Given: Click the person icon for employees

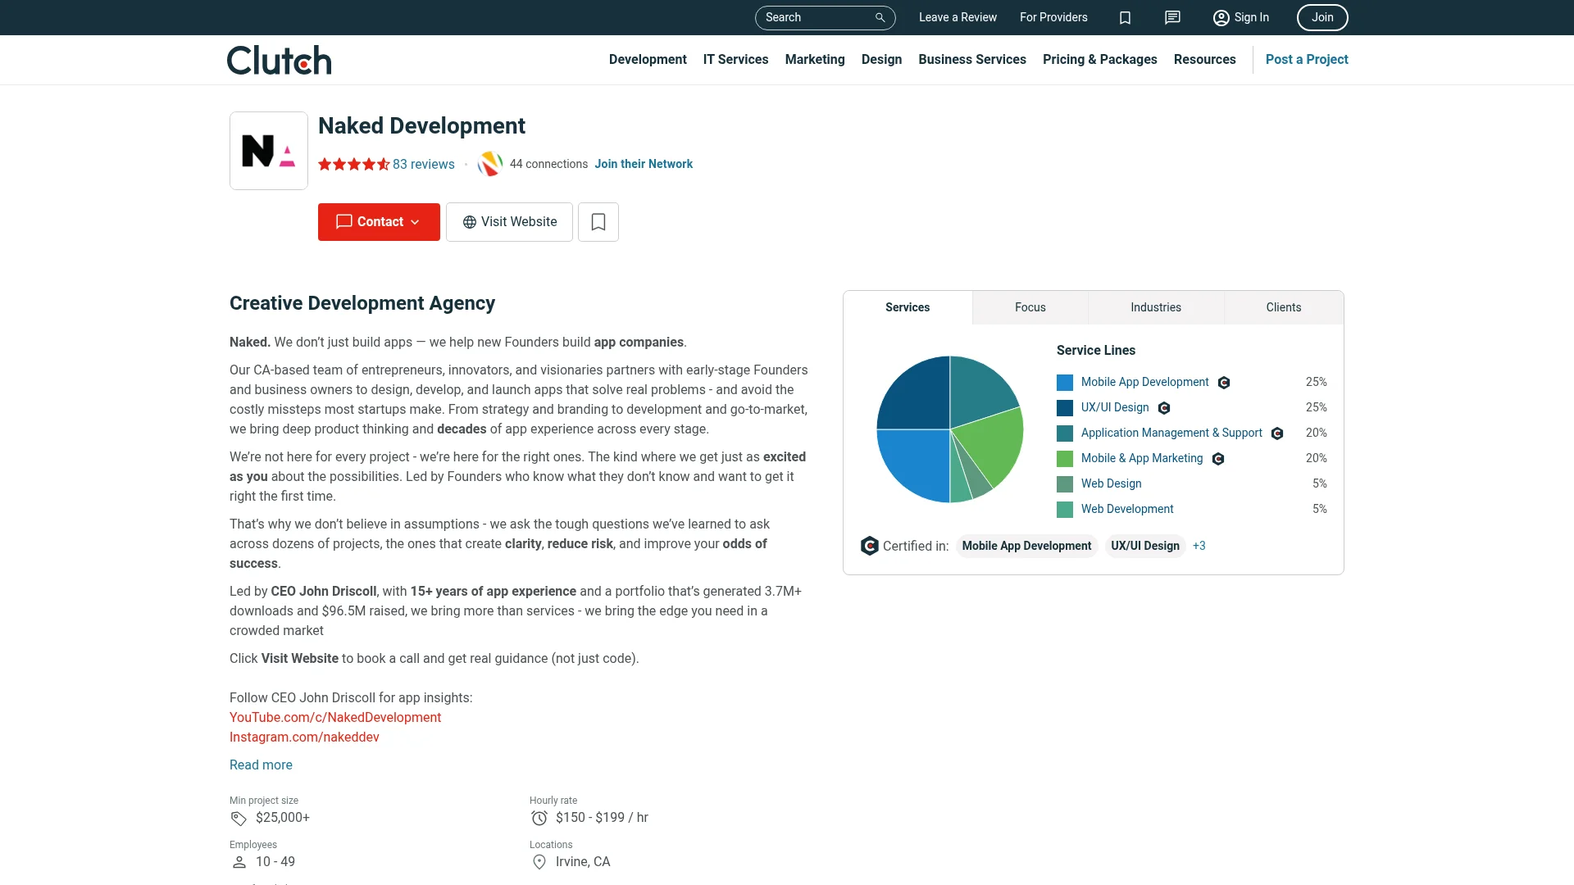Looking at the screenshot, I should tap(239, 862).
